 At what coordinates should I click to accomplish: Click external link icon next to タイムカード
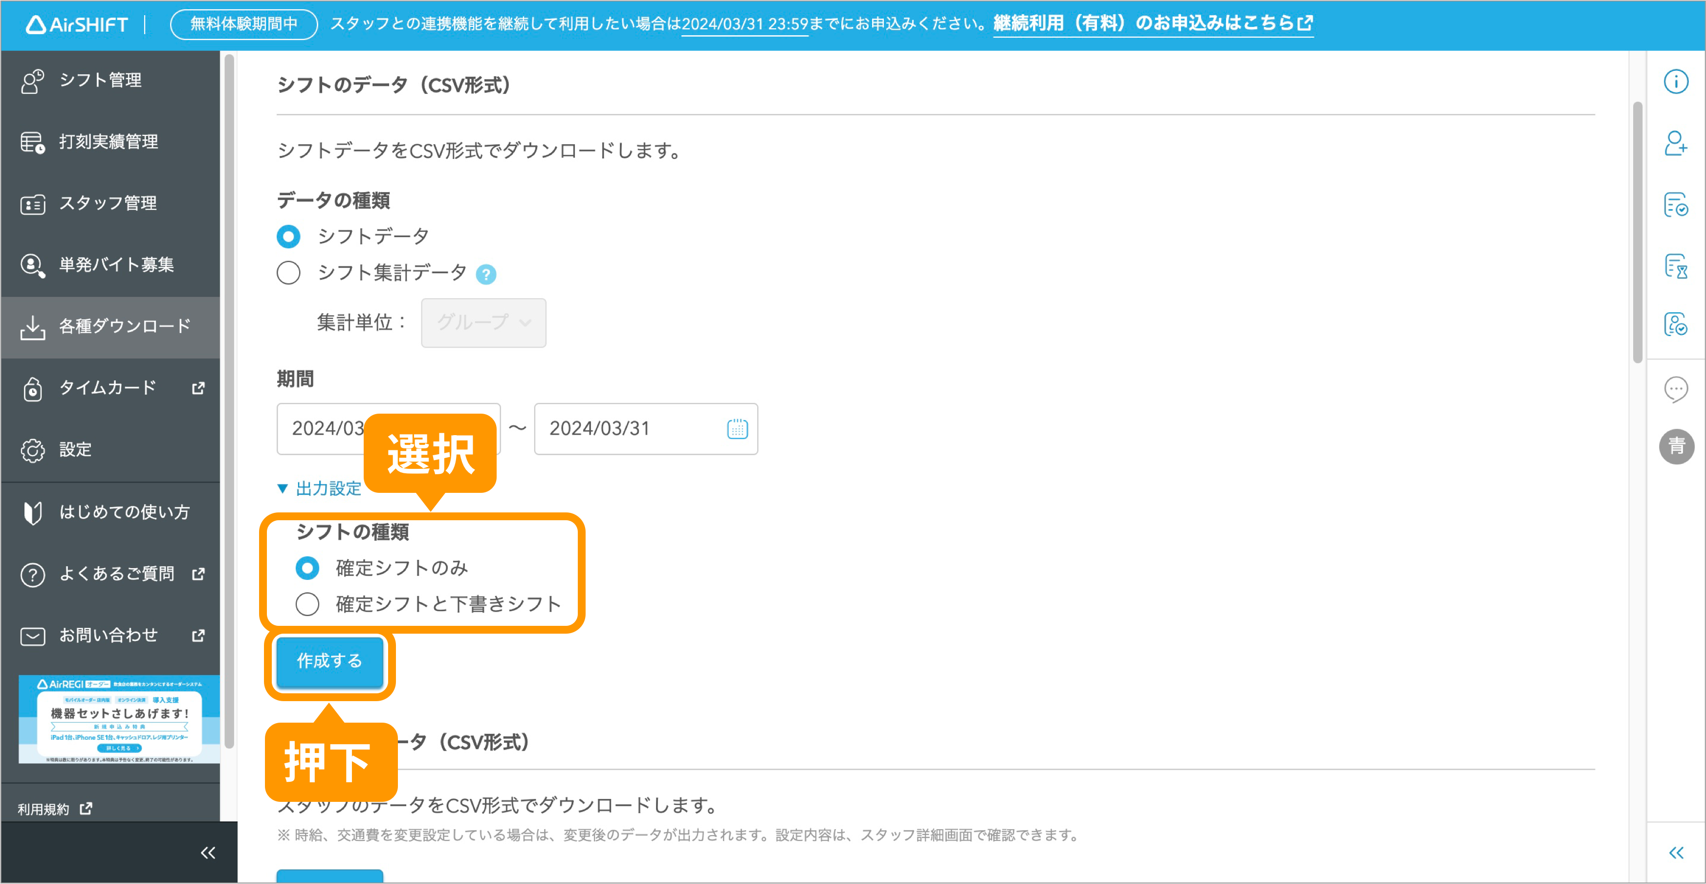(198, 388)
